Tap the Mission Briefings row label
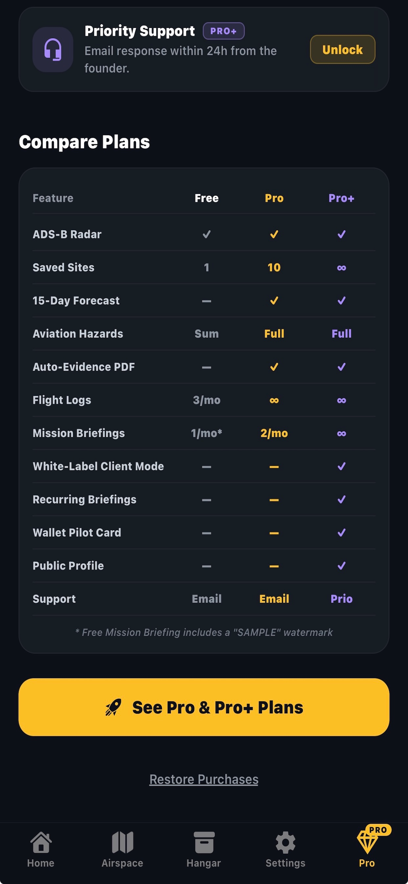This screenshot has height=884, width=408. point(79,433)
